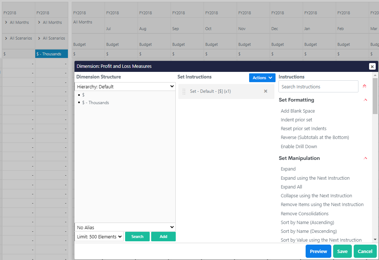Grab the drag handle of Set - Default
The height and width of the screenshot is (260, 379).
pos(184,91)
